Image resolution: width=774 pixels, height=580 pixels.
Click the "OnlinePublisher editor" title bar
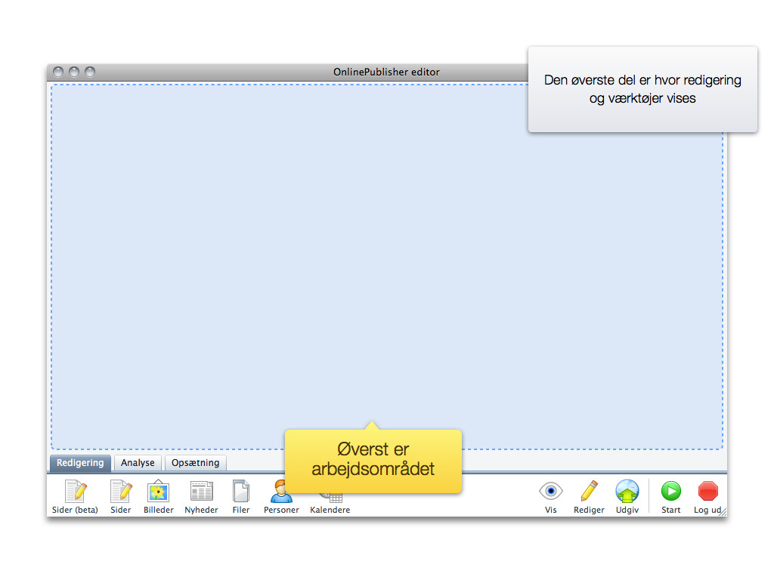point(302,72)
